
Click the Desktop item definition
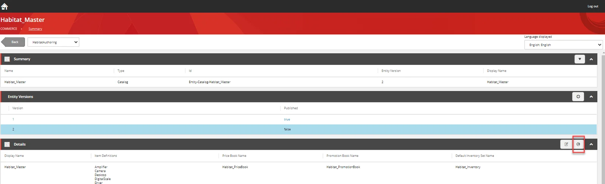101,175
